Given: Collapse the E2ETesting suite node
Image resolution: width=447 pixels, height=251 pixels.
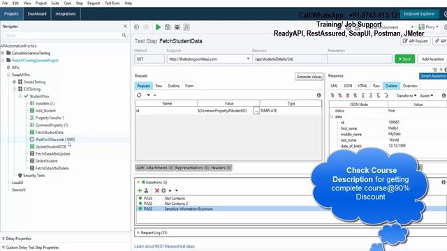Looking at the screenshot, I should click(x=14, y=89).
